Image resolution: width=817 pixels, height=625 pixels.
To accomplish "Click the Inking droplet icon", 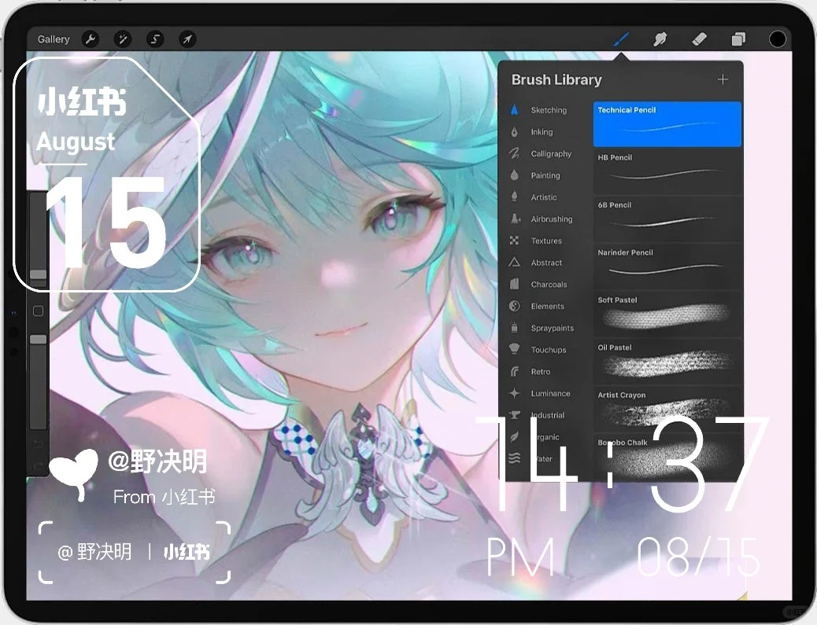I will tap(514, 131).
